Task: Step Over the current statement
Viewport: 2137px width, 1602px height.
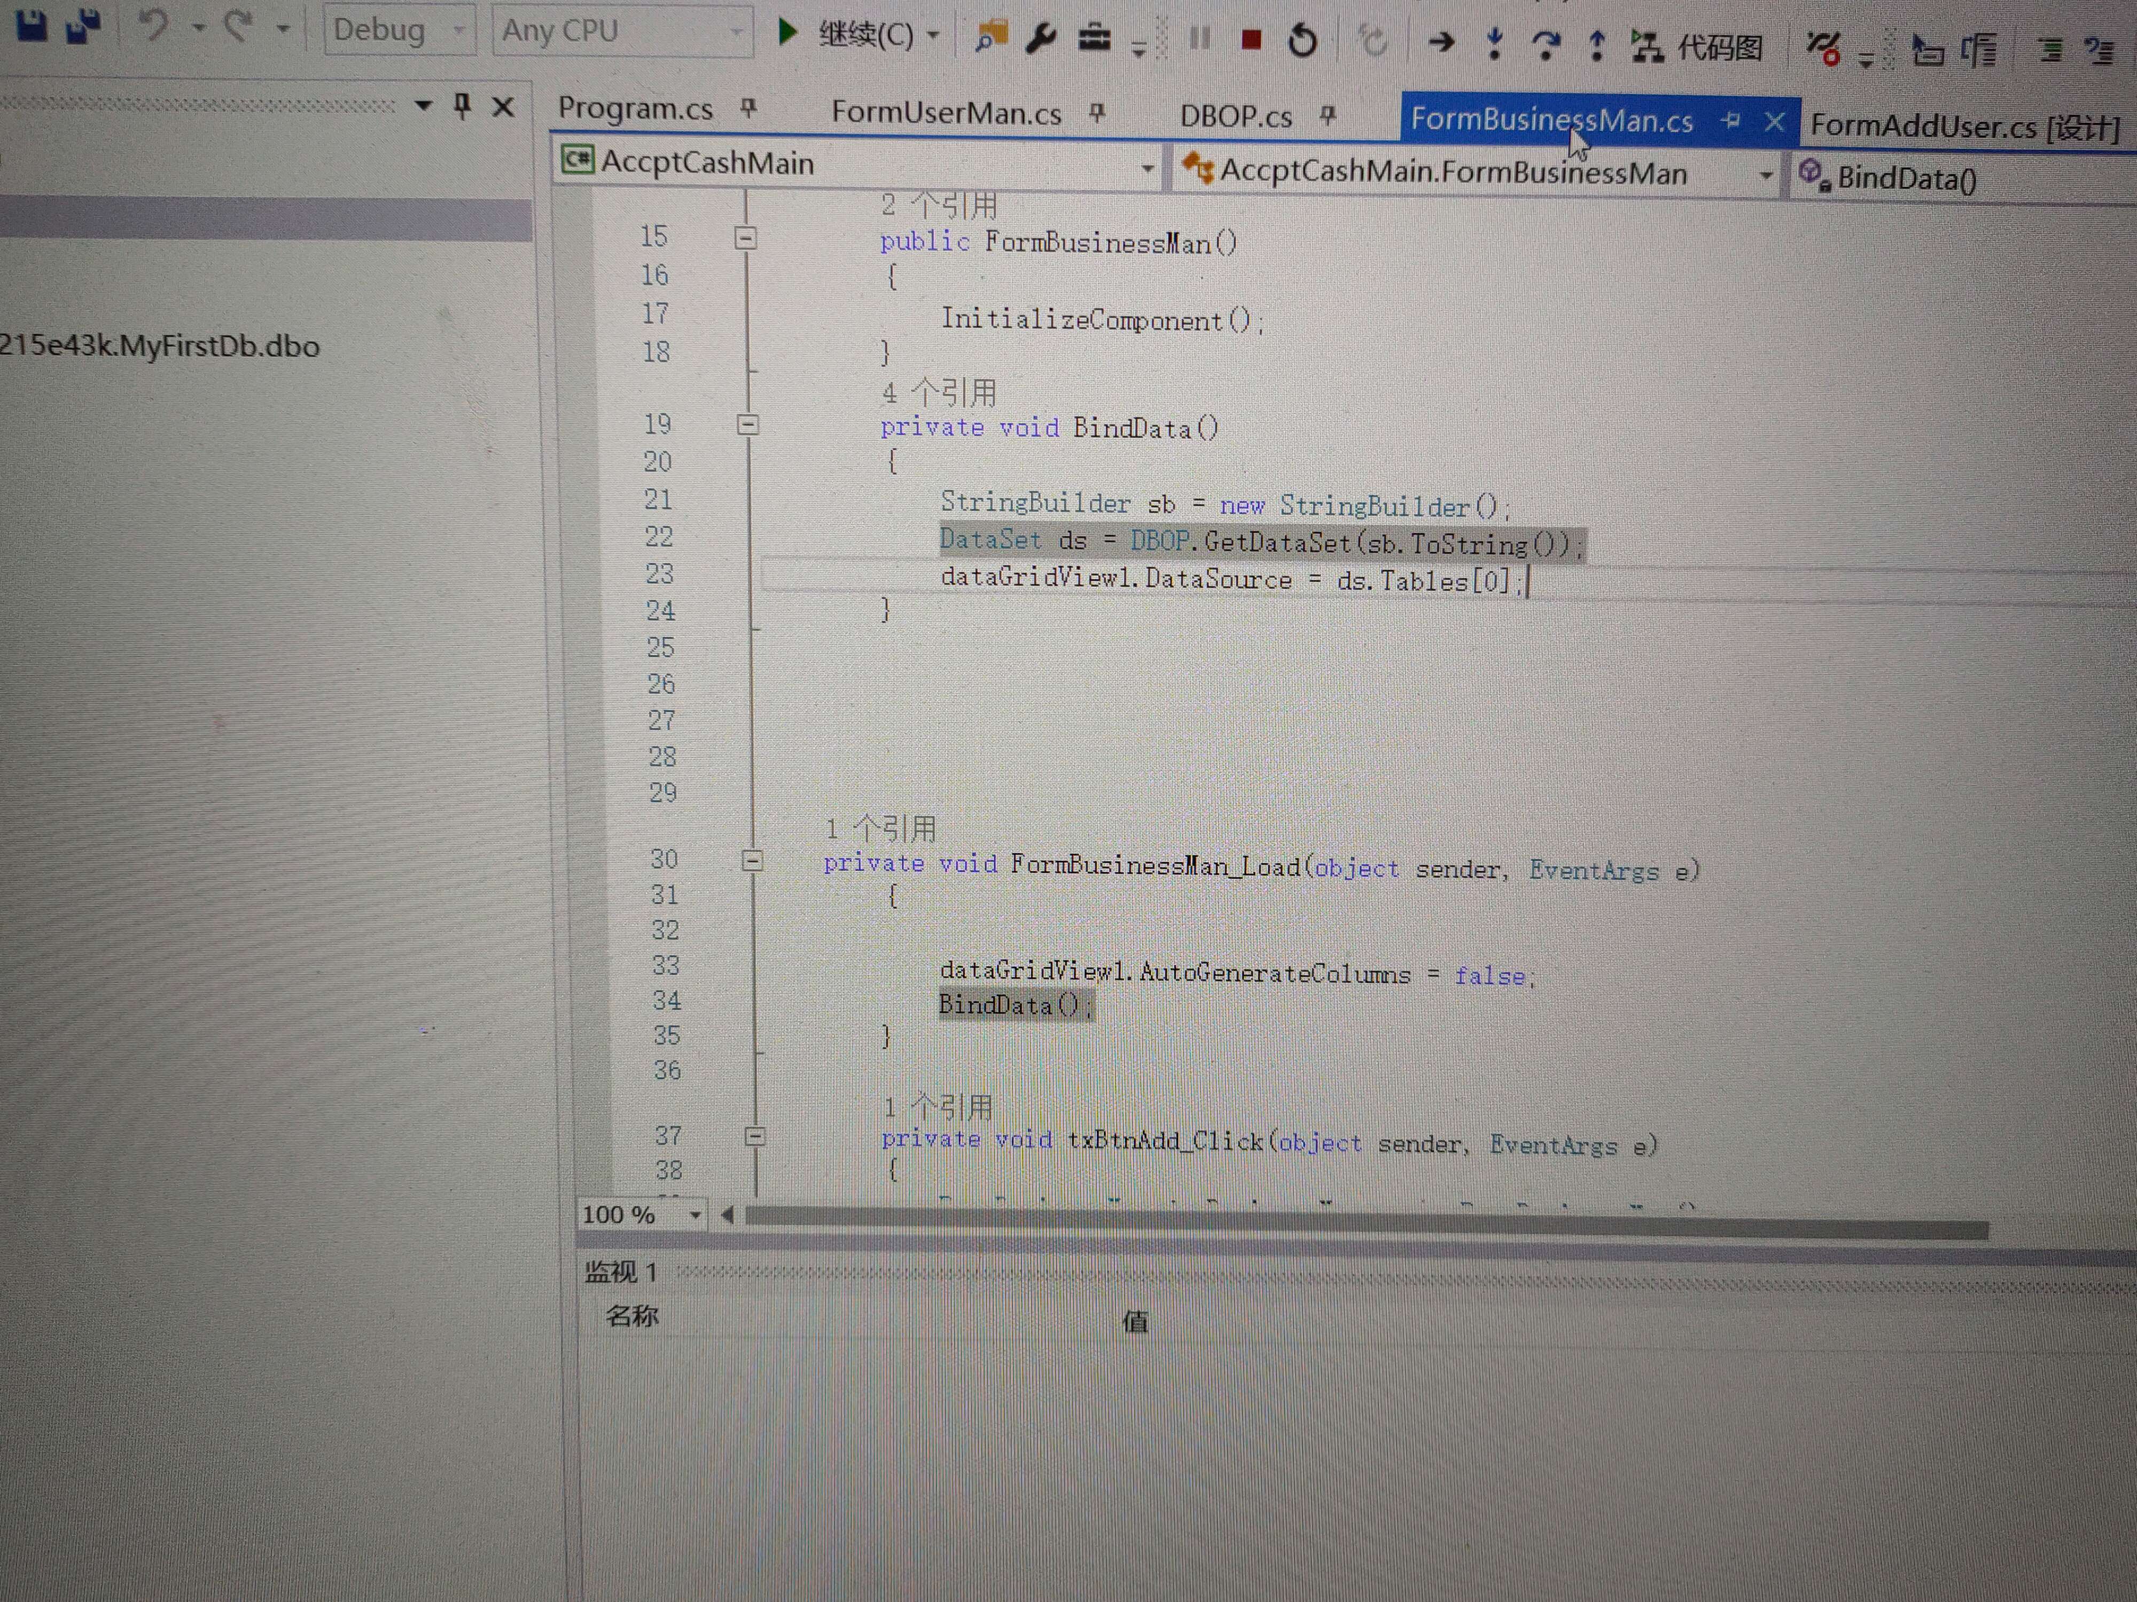Action: [1546, 44]
